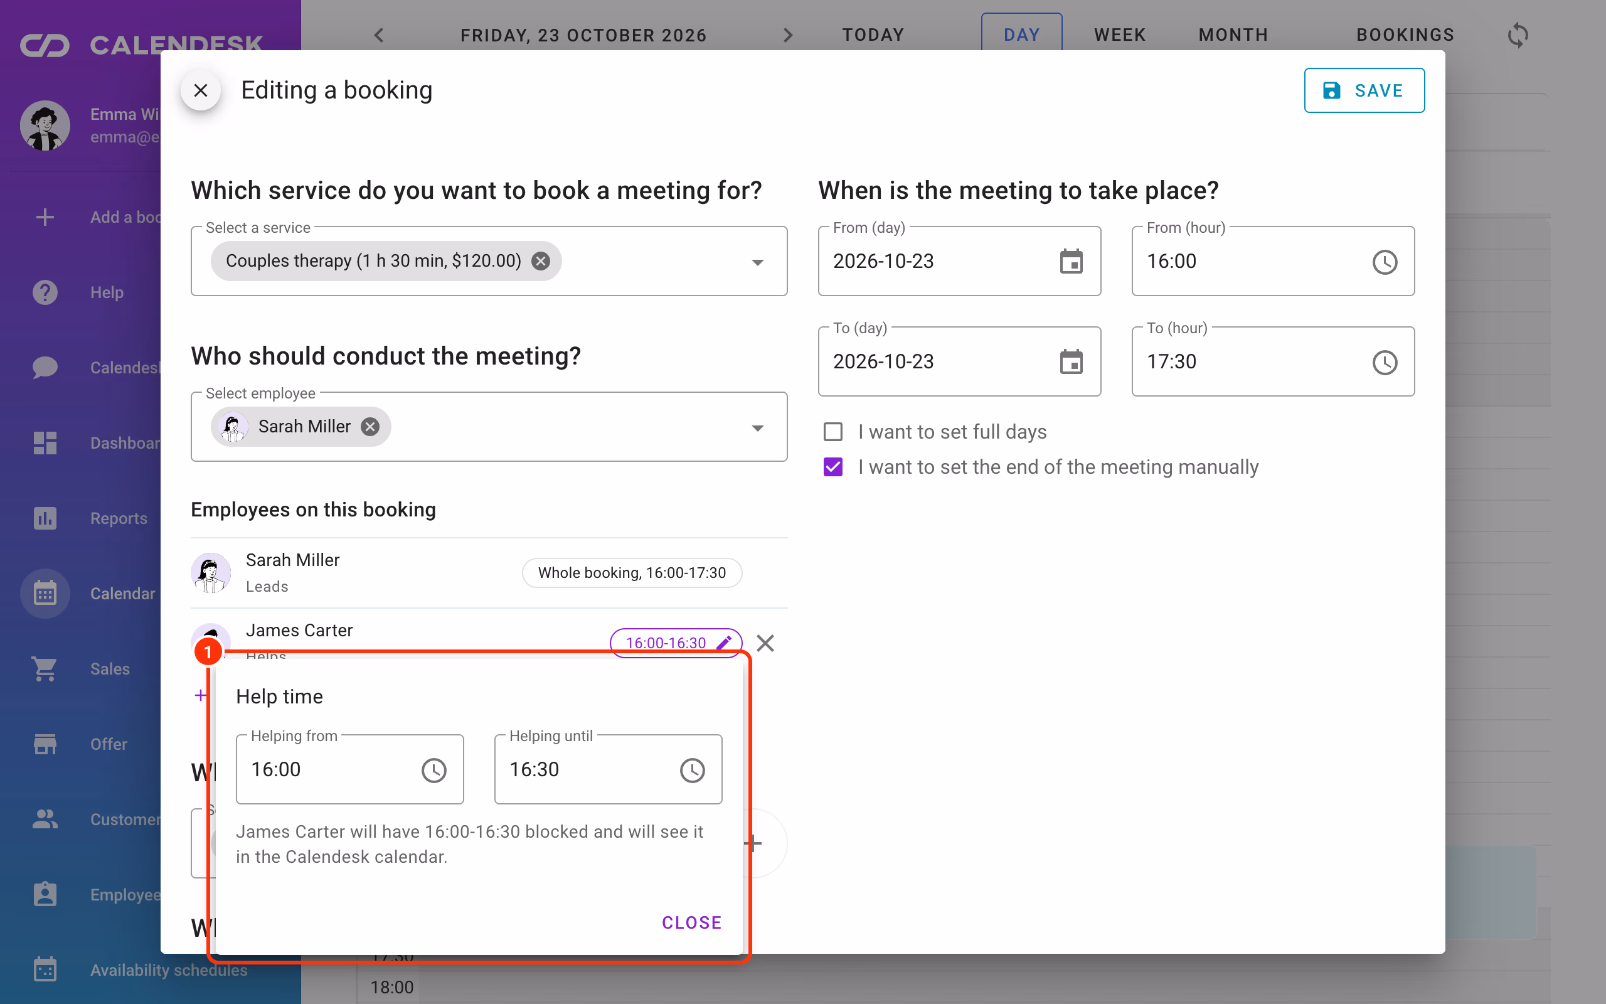Click the Add a booking plus icon
This screenshot has height=1004, width=1606.
click(x=45, y=217)
